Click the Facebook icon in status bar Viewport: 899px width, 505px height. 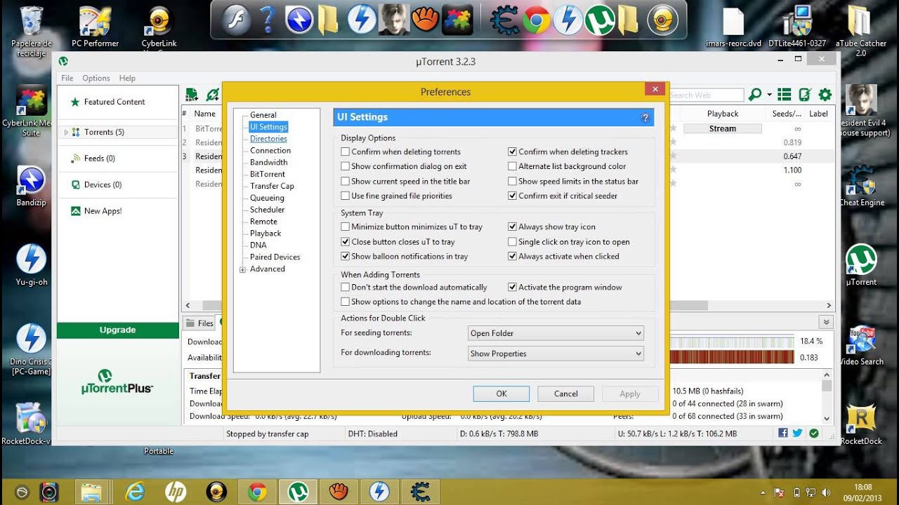tap(783, 433)
